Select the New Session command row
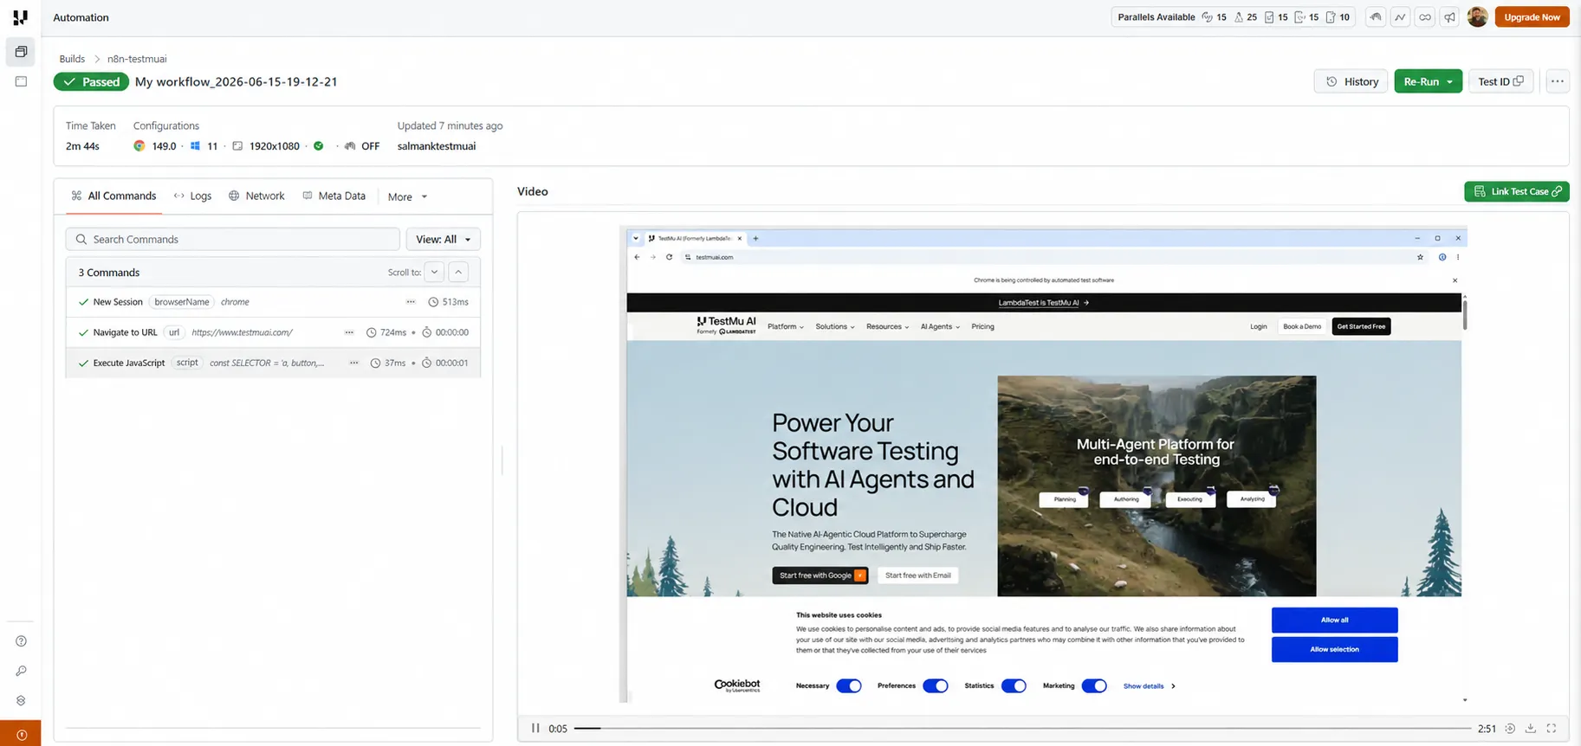This screenshot has width=1581, height=746. pyautogui.click(x=273, y=302)
